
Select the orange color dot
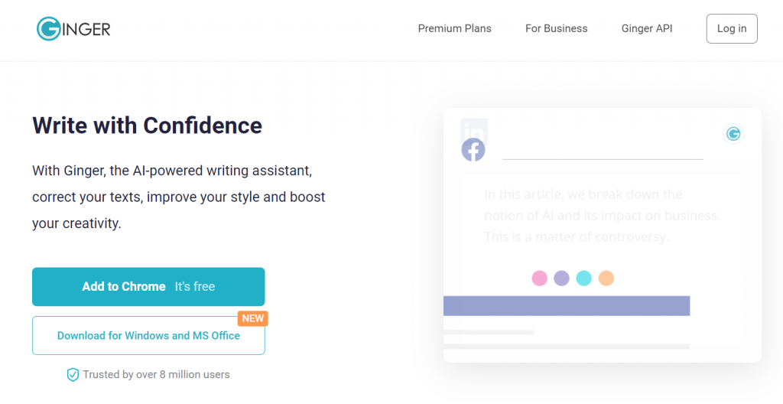[606, 278]
